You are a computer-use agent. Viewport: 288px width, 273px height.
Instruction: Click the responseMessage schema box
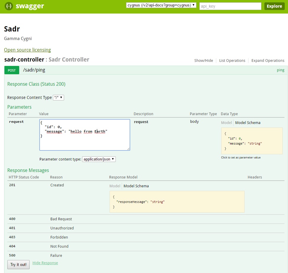[x=177, y=202]
